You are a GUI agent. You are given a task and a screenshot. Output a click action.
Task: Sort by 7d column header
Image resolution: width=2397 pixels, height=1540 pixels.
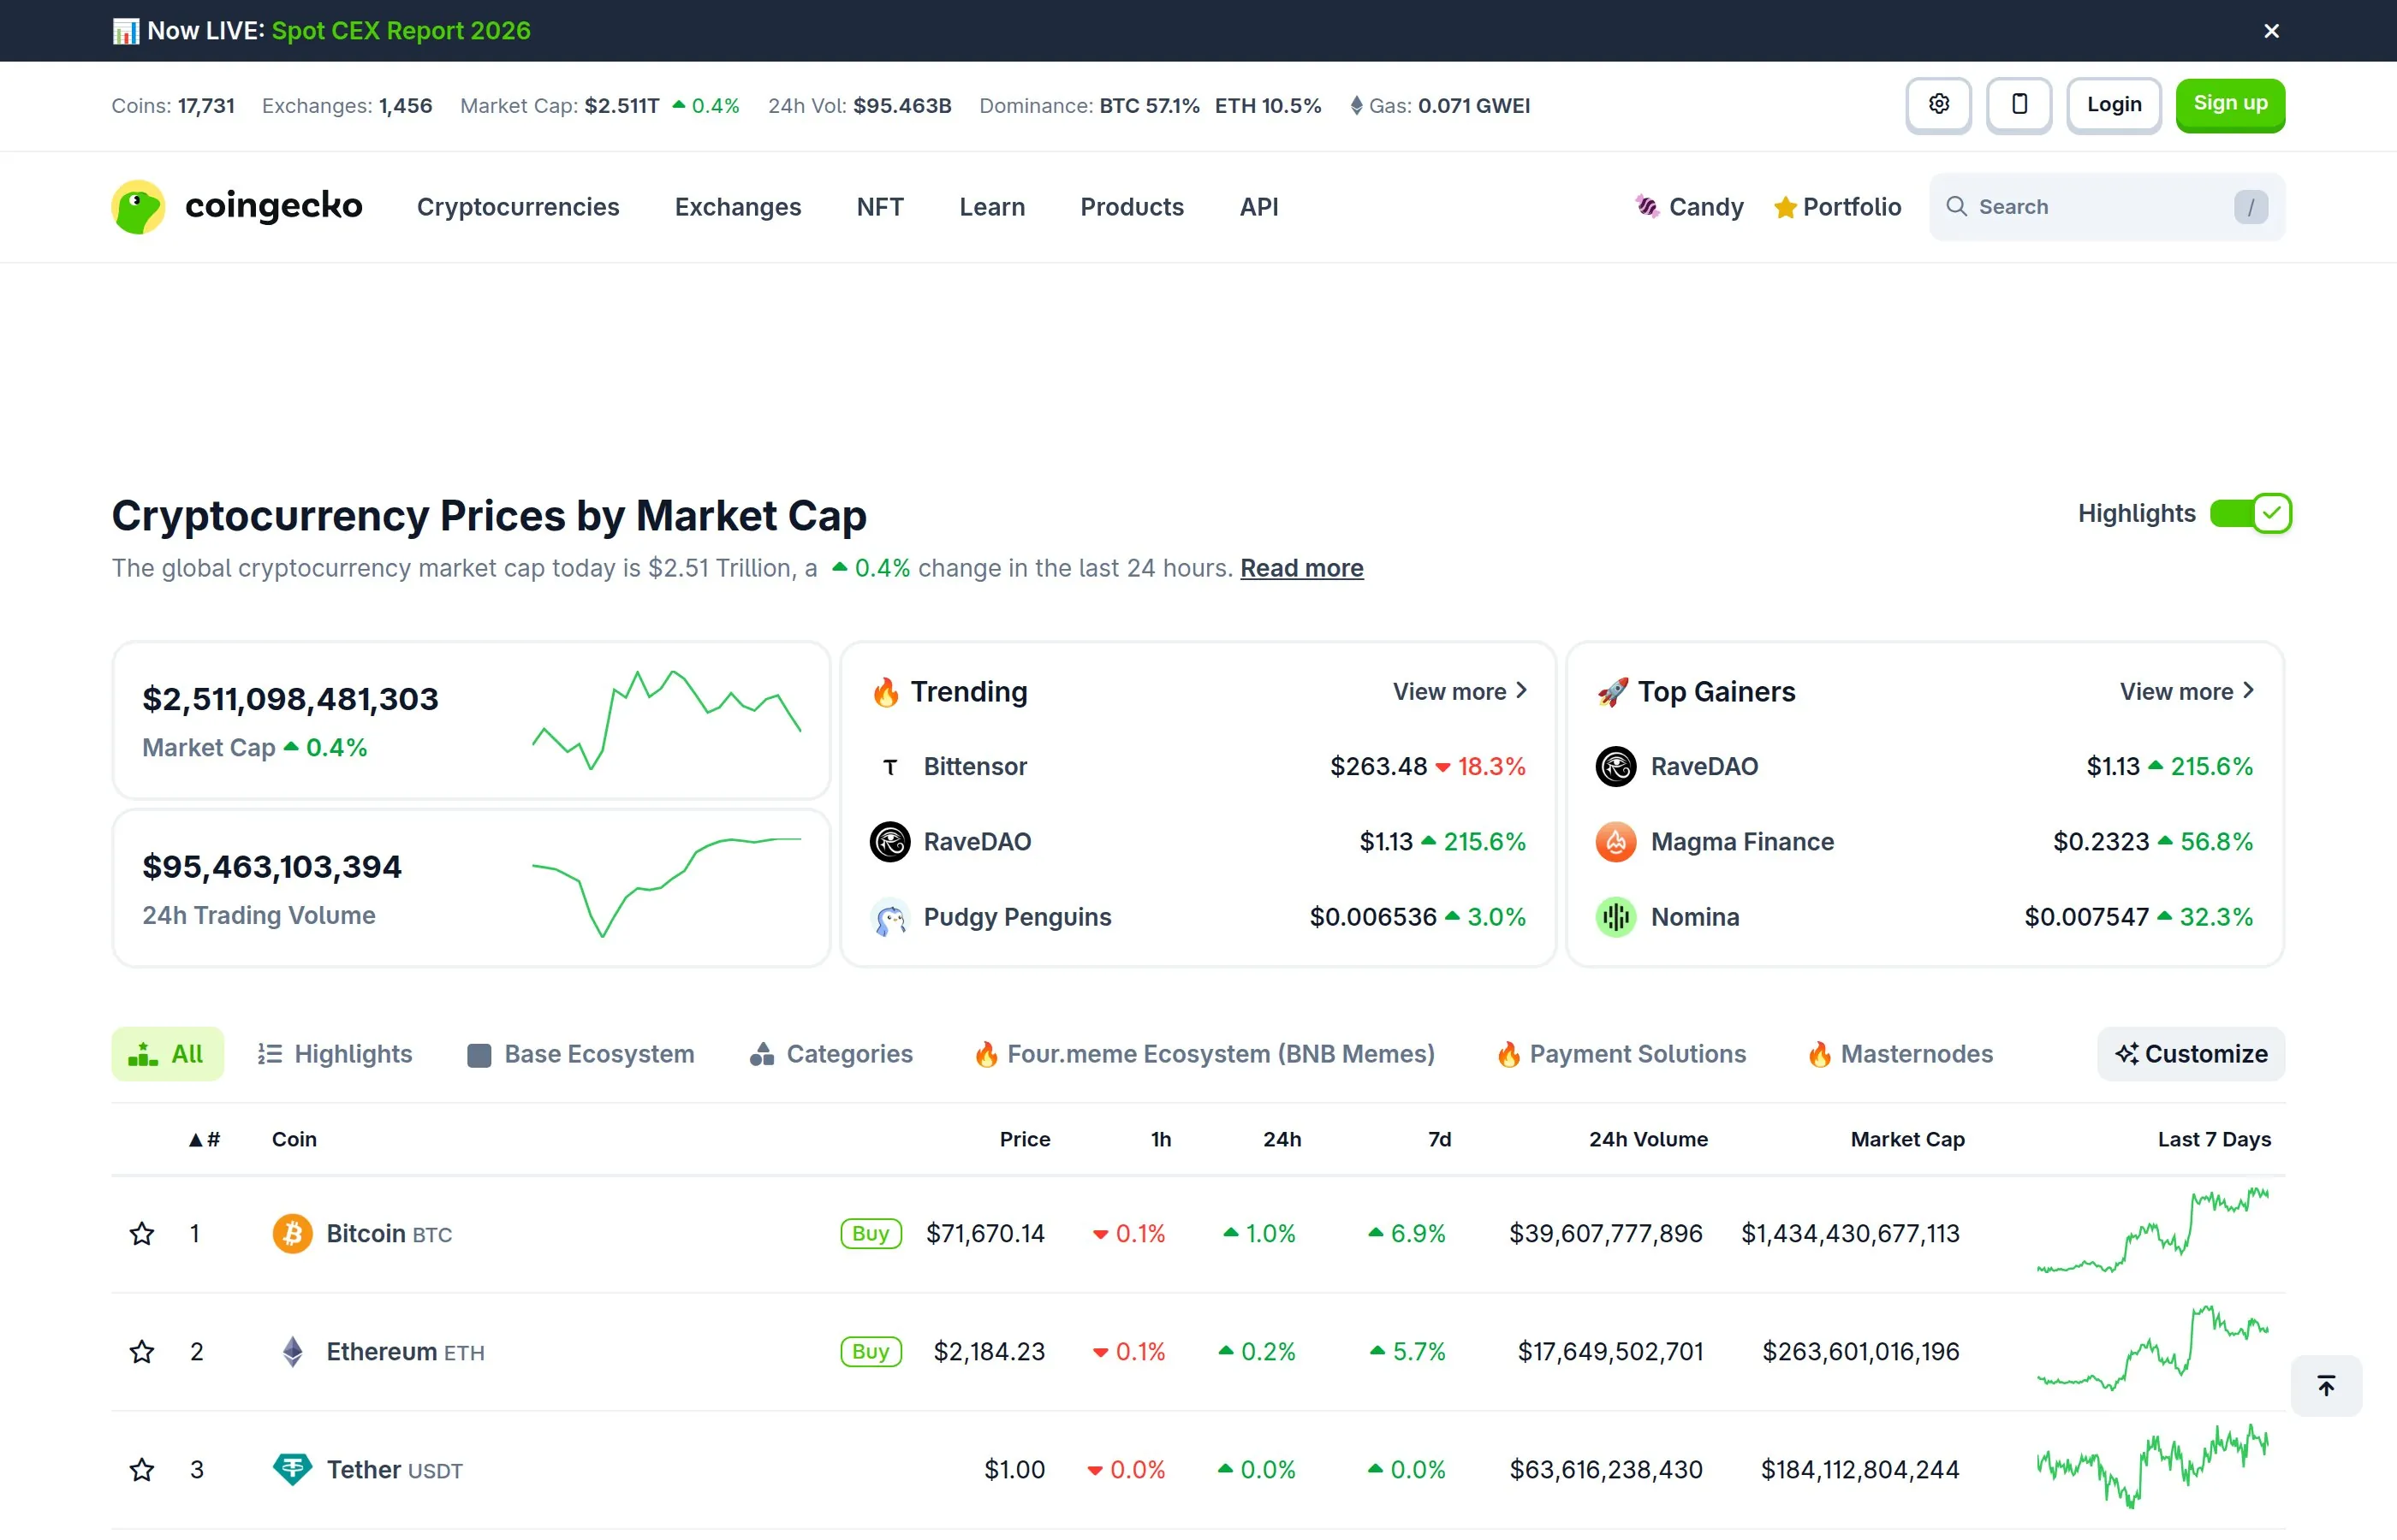(1438, 1139)
